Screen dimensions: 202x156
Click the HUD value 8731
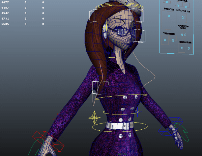point(5,19)
